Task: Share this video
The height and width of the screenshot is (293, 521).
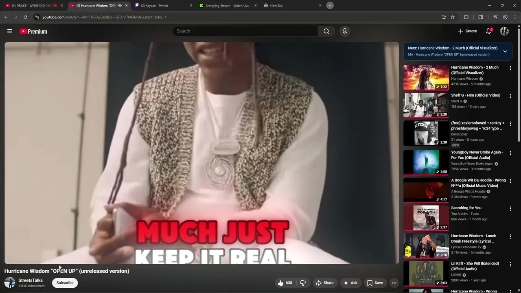Action: pos(324,283)
